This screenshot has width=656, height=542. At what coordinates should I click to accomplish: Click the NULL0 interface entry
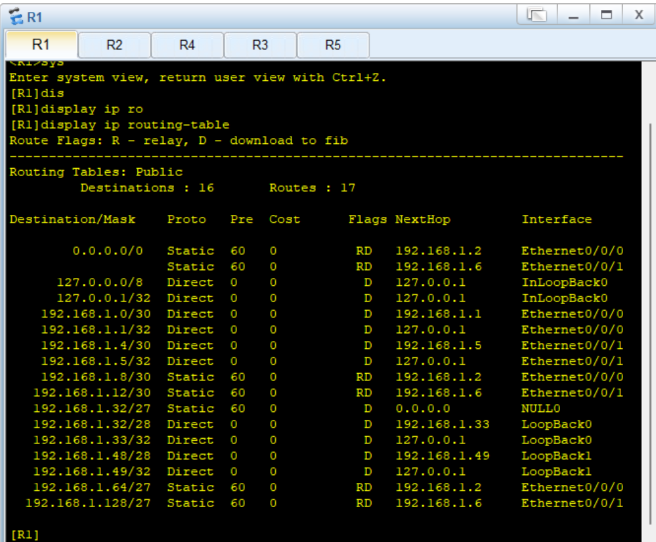(540, 409)
